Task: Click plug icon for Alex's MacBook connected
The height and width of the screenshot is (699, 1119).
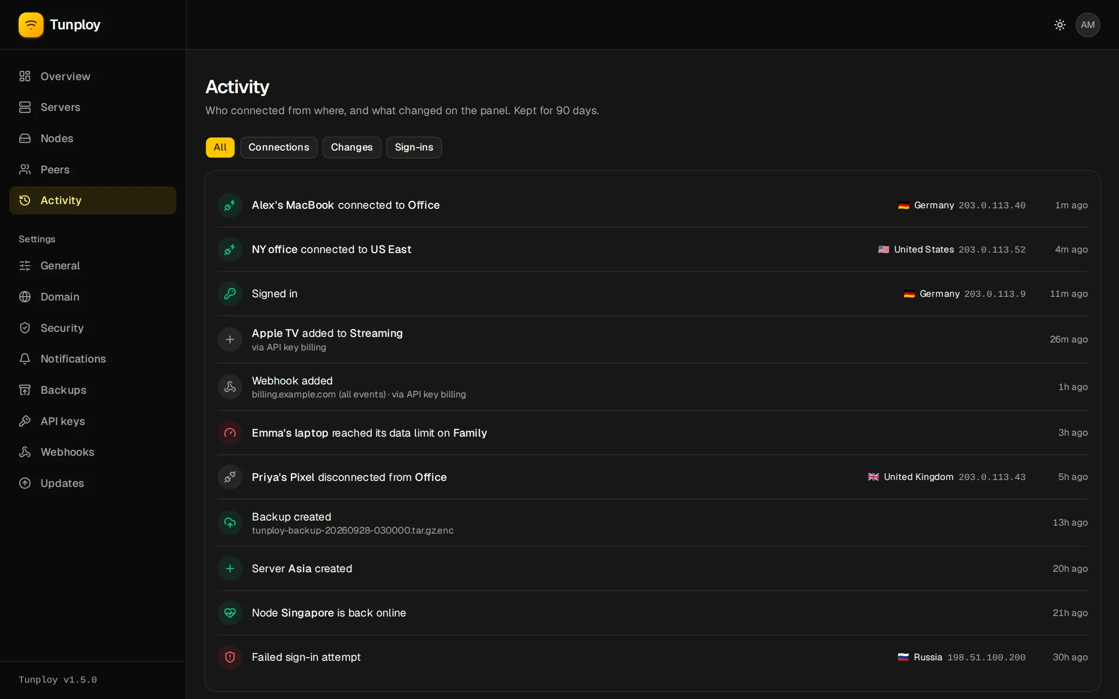Action: pos(230,205)
